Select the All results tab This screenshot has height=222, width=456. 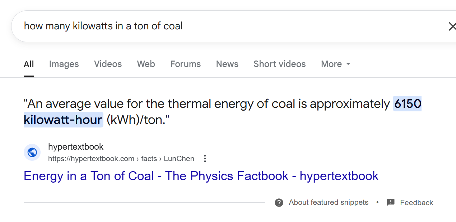(29, 64)
